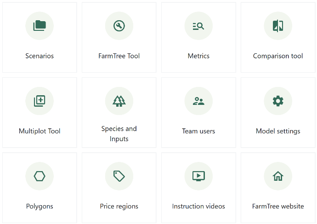317x224 pixels.
Task: Open the Price regions label
Action: pyautogui.click(x=119, y=206)
